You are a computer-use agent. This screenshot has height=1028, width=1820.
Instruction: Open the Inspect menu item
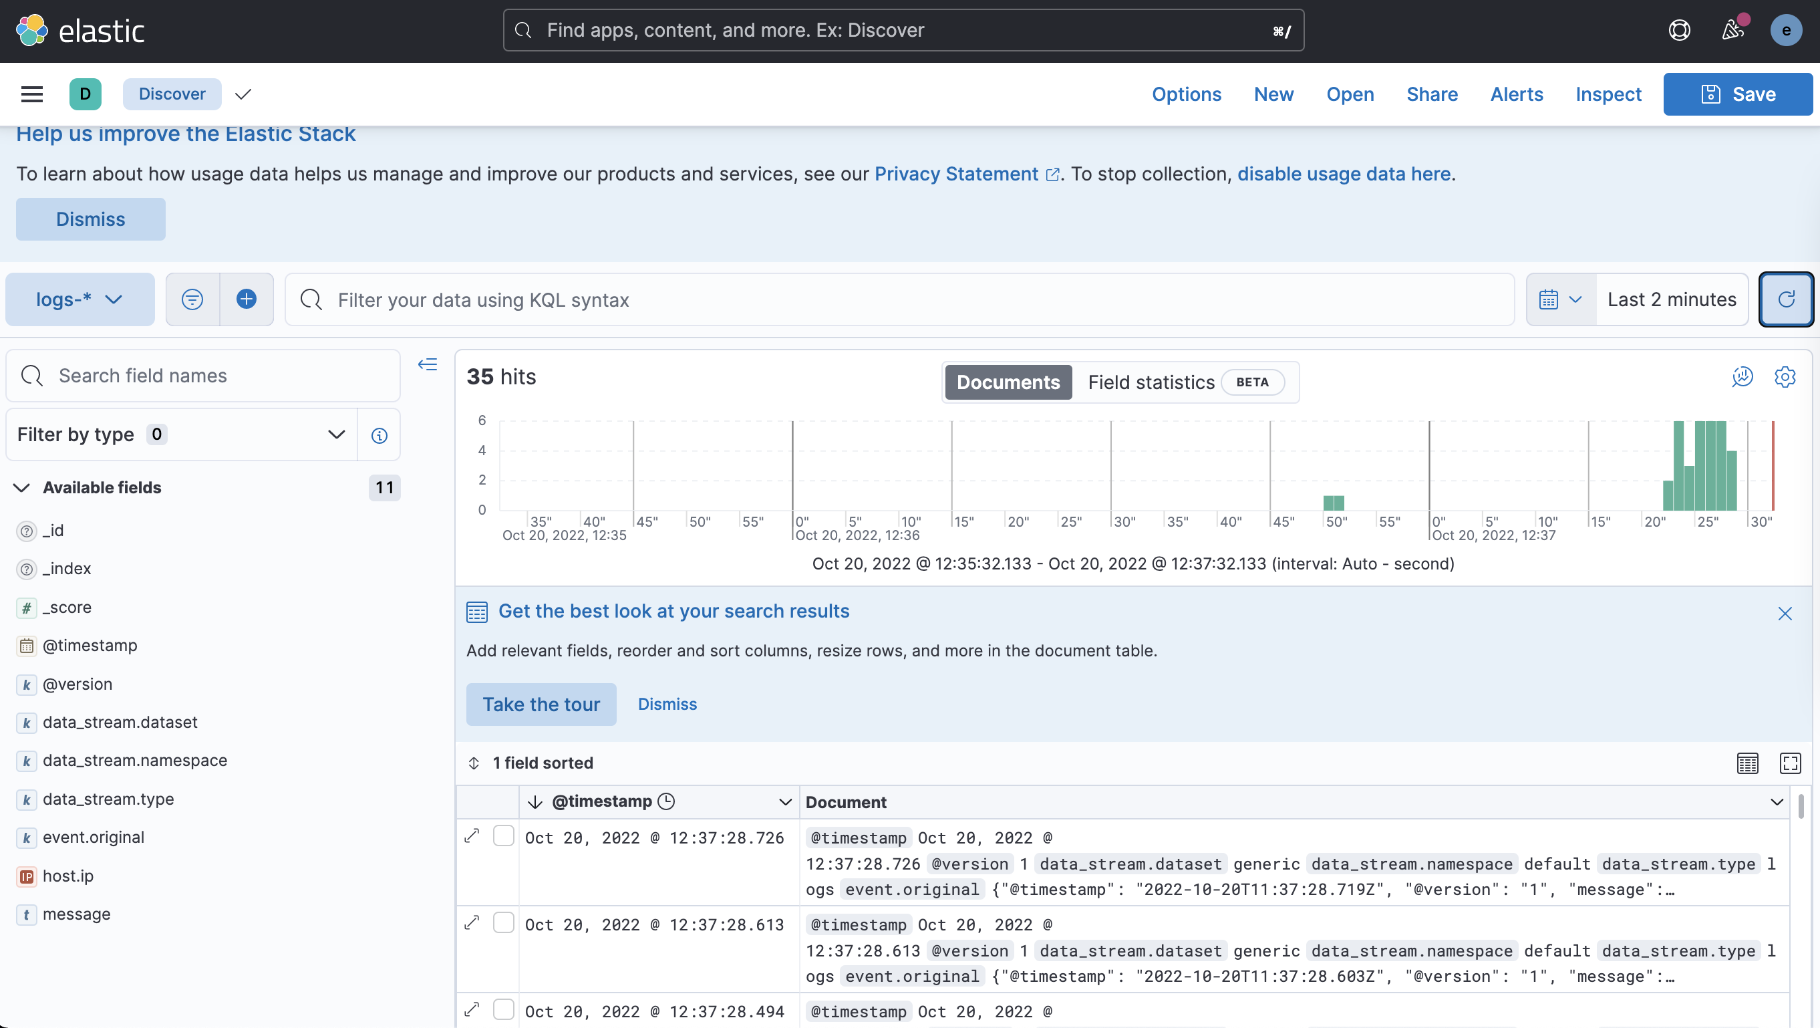pos(1608,94)
